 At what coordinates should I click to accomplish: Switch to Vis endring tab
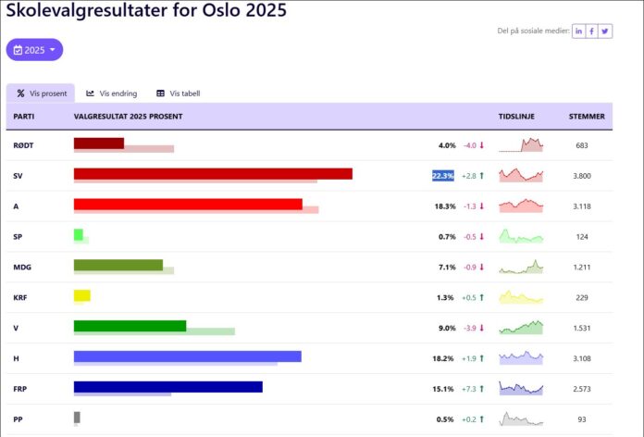tap(112, 94)
